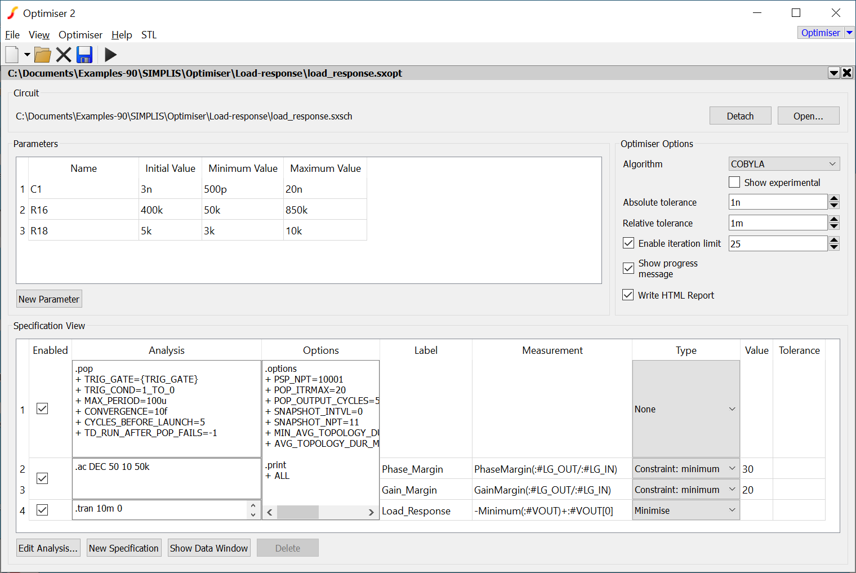Open the STL menu
856x573 pixels.
pyautogui.click(x=149, y=35)
